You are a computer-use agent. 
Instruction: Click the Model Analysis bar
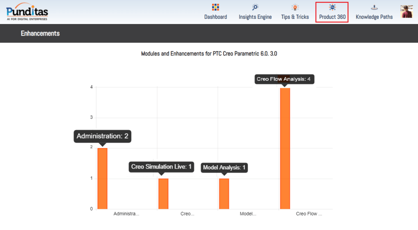(x=224, y=194)
